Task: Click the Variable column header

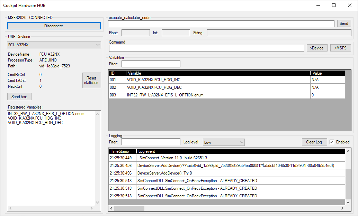Action: tap(218, 73)
